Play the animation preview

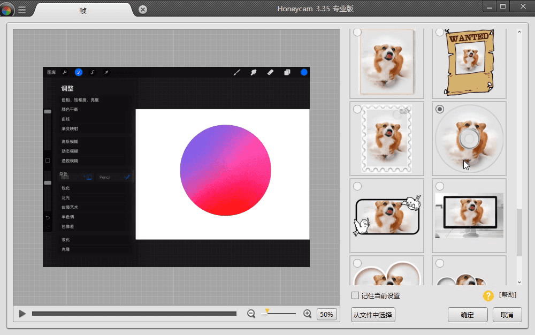tap(22, 314)
